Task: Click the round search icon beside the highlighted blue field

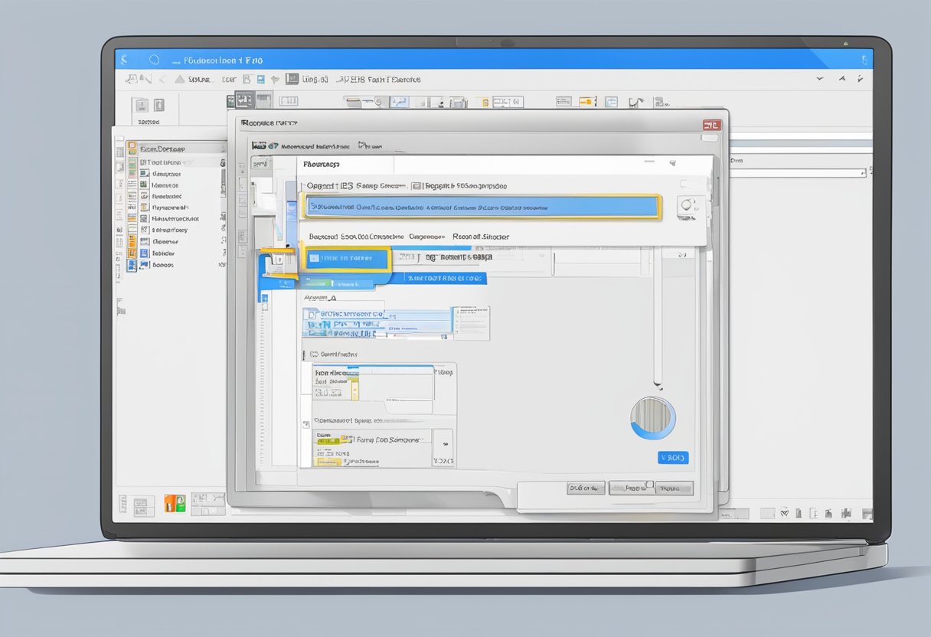Action: pyautogui.click(x=688, y=206)
